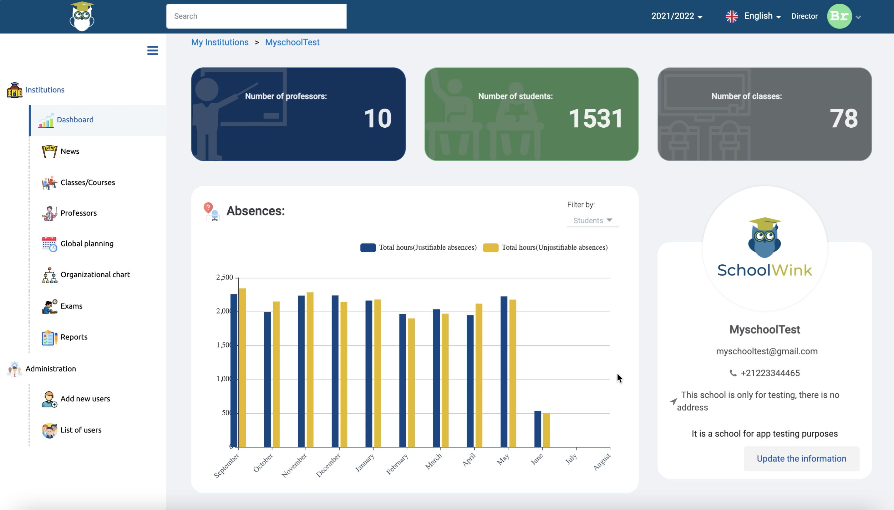The height and width of the screenshot is (510, 894).
Task: Click the hamburger menu icon to collapse sidebar
Action: point(152,50)
